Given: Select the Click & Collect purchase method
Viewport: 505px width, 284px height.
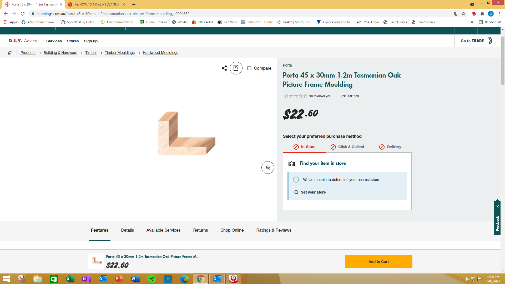Looking at the screenshot, I should coord(347,147).
